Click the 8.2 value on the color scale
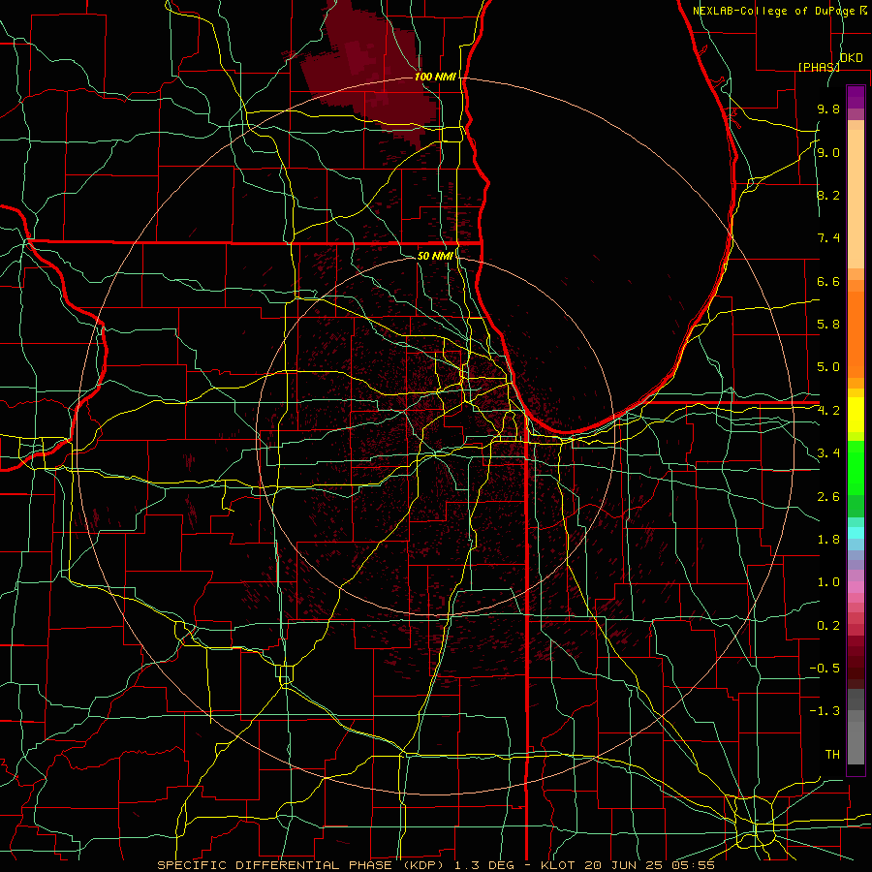872x872 pixels. click(x=828, y=195)
